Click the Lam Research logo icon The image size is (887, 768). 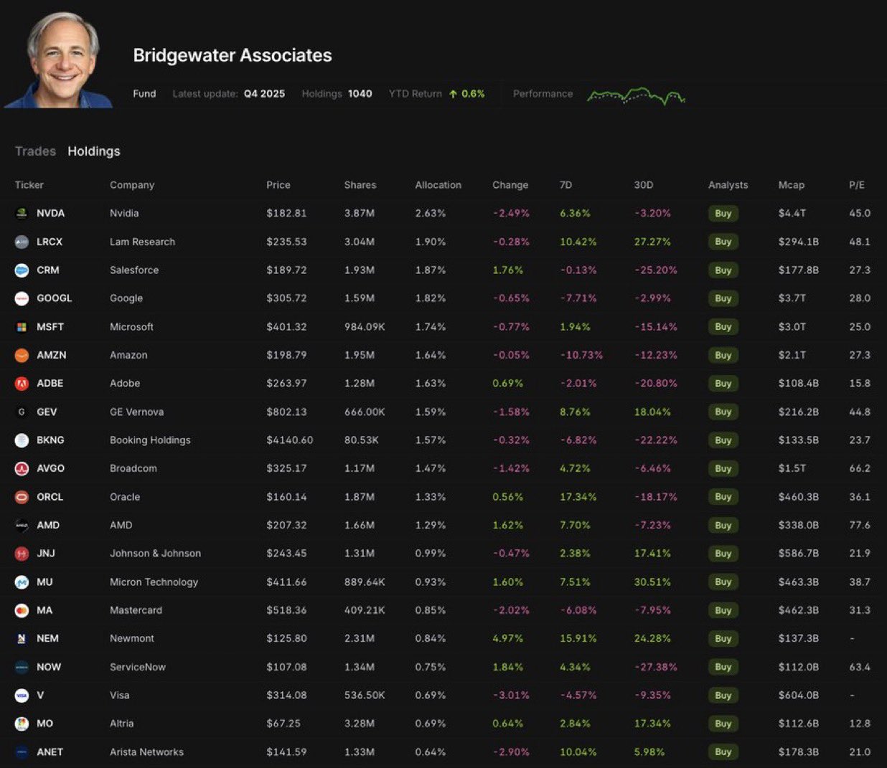(x=22, y=242)
